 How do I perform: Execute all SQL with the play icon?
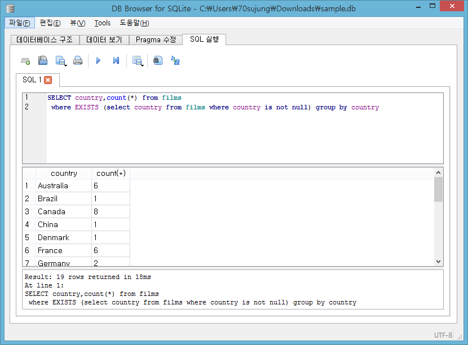(x=98, y=60)
